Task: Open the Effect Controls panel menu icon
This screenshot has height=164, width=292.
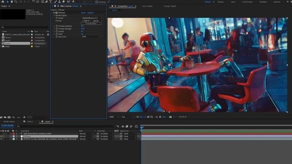Action: pyautogui.click(x=81, y=6)
